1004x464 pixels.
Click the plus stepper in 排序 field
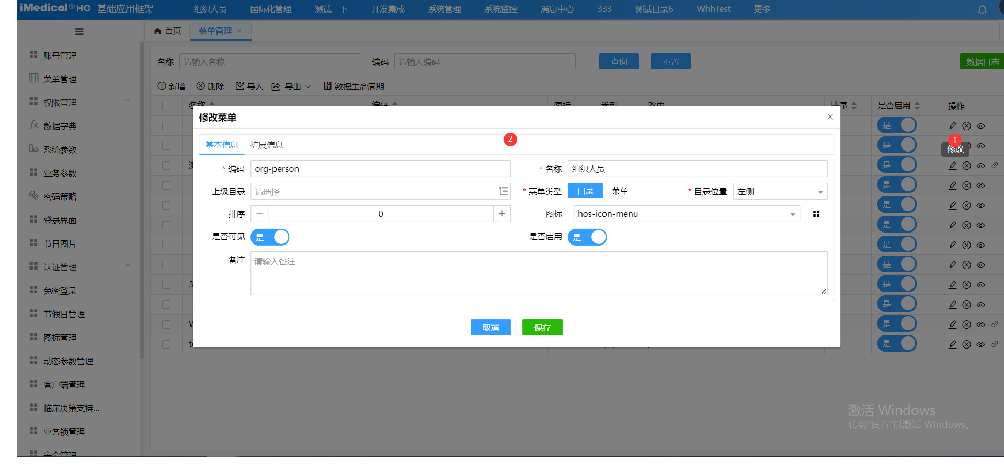501,214
